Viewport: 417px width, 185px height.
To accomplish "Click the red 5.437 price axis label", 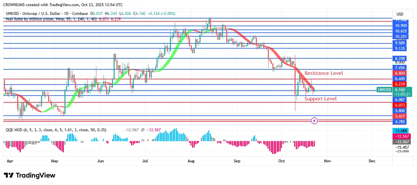I will click(401, 116).
